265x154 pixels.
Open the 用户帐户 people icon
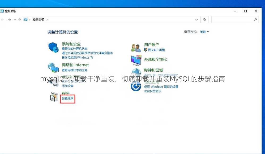pos(136,48)
